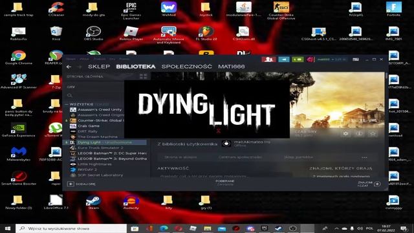Open Centrum społeczności link
Image resolution: width=414 pixels, height=233 pixels.
tap(240, 157)
